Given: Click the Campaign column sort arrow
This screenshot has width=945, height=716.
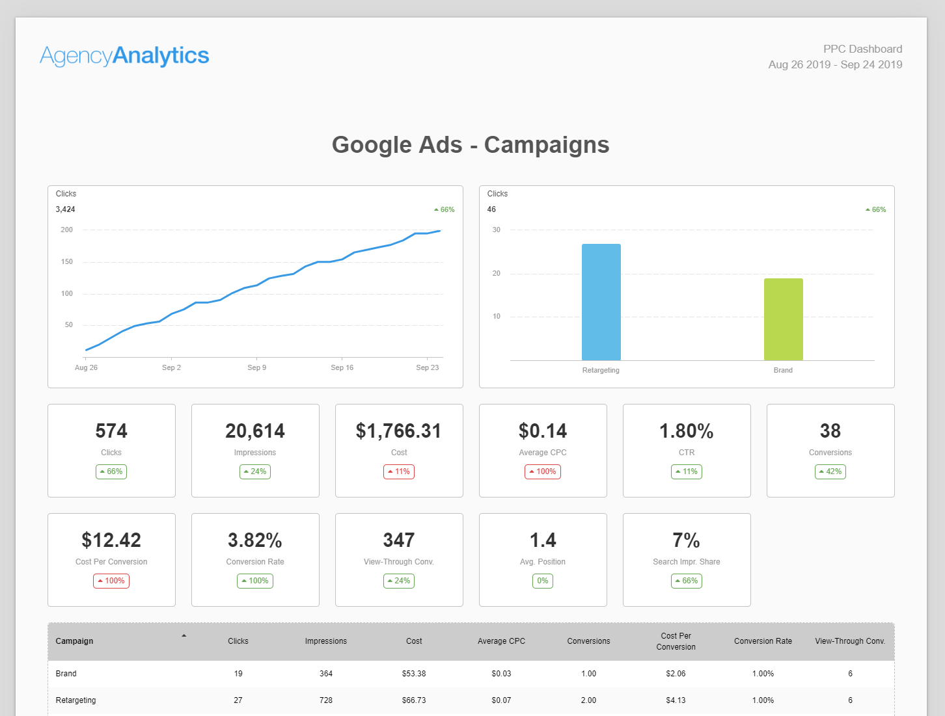Looking at the screenshot, I should 184,635.
